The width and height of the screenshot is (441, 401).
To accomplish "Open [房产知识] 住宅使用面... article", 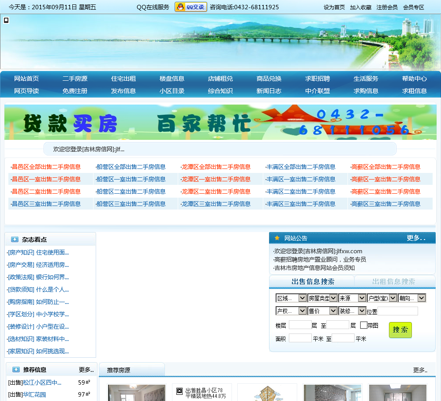I will click(38, 252).
